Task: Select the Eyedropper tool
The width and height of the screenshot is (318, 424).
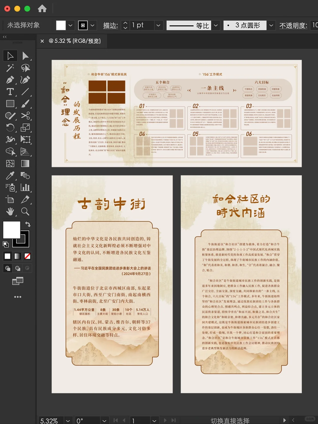Action: tap(10, 175)
